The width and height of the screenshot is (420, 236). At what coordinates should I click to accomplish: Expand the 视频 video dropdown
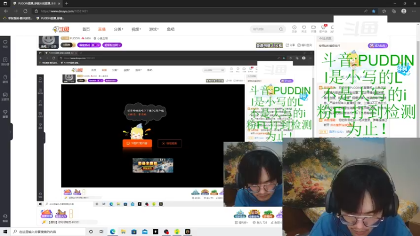coord(136,29)
